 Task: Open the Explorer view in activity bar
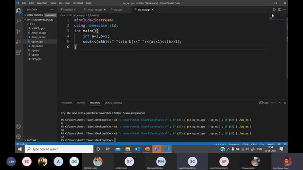click(x=18, y=11)
